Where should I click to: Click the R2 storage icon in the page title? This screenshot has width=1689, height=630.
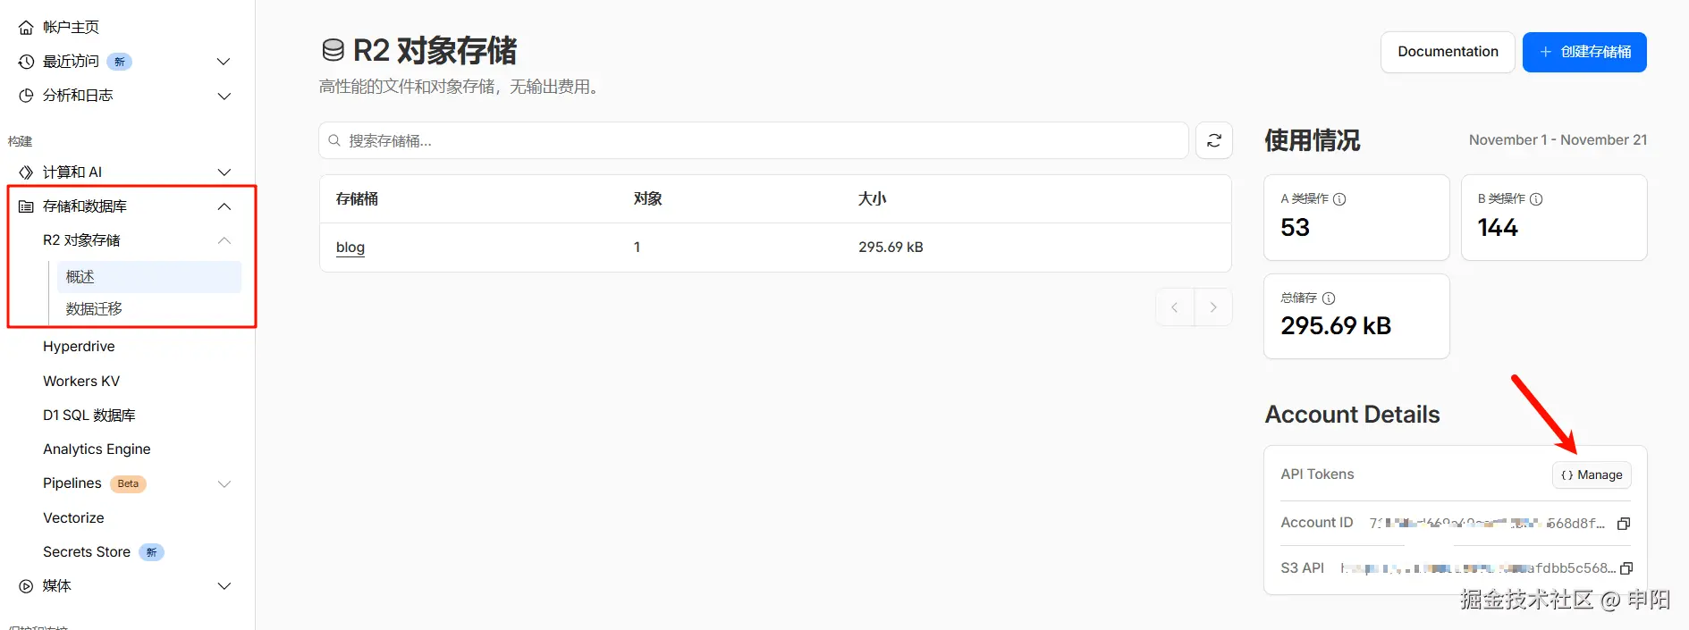pyautogui.click(x=333, y=51)
